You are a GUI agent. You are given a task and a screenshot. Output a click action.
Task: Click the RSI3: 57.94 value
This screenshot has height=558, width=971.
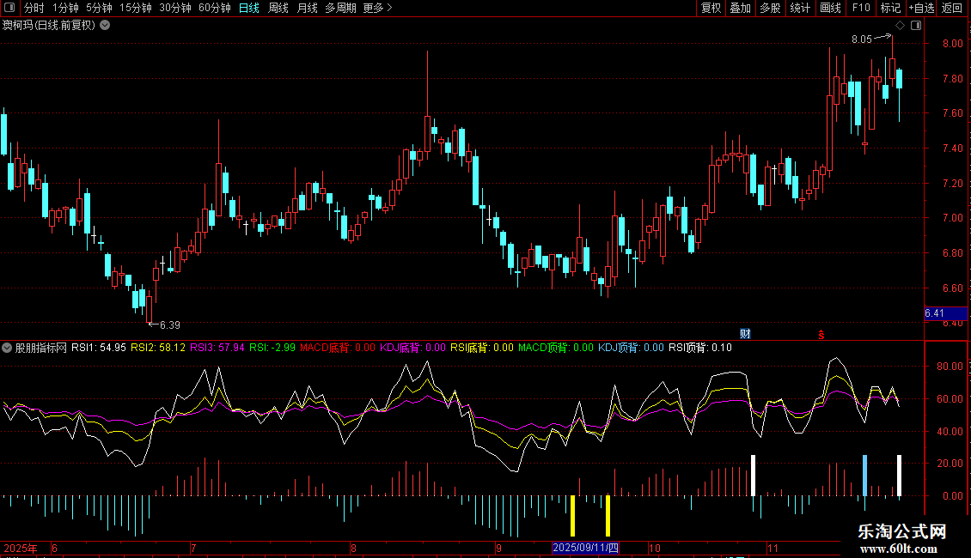[217, 348]
